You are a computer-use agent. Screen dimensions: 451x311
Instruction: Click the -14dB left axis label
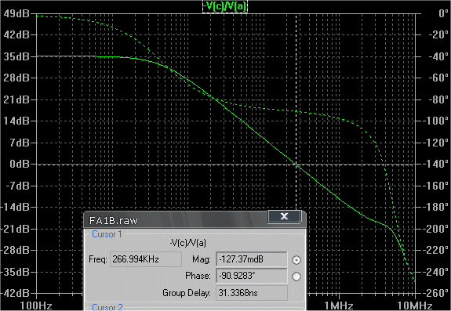pos(16,207)
